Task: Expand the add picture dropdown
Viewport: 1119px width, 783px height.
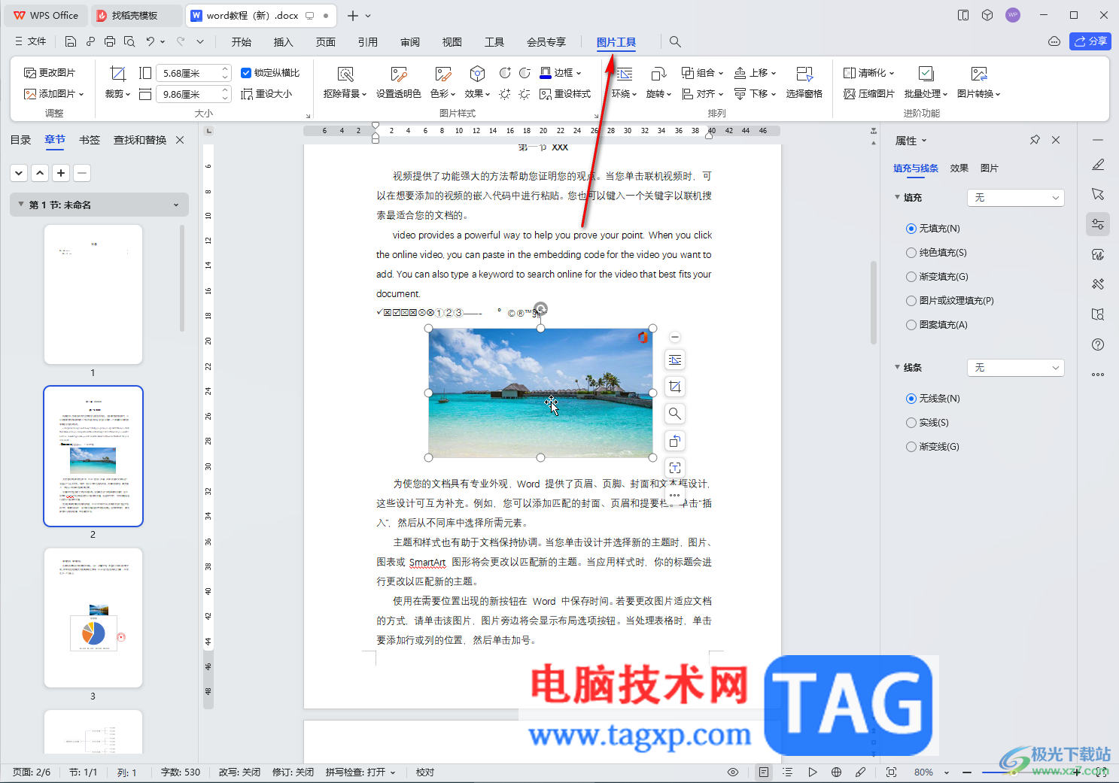Action: tap(81, 95)
